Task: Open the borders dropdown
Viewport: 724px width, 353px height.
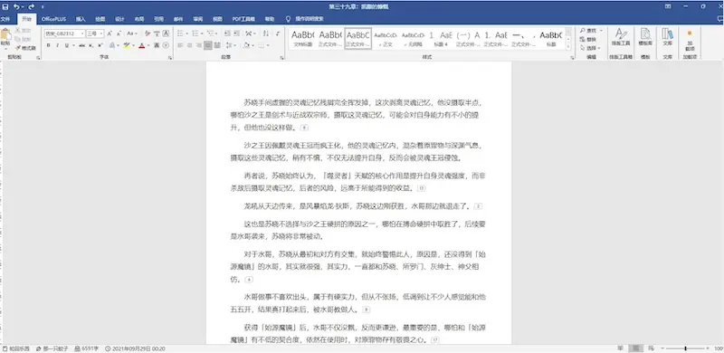Action: click(268, 45)
